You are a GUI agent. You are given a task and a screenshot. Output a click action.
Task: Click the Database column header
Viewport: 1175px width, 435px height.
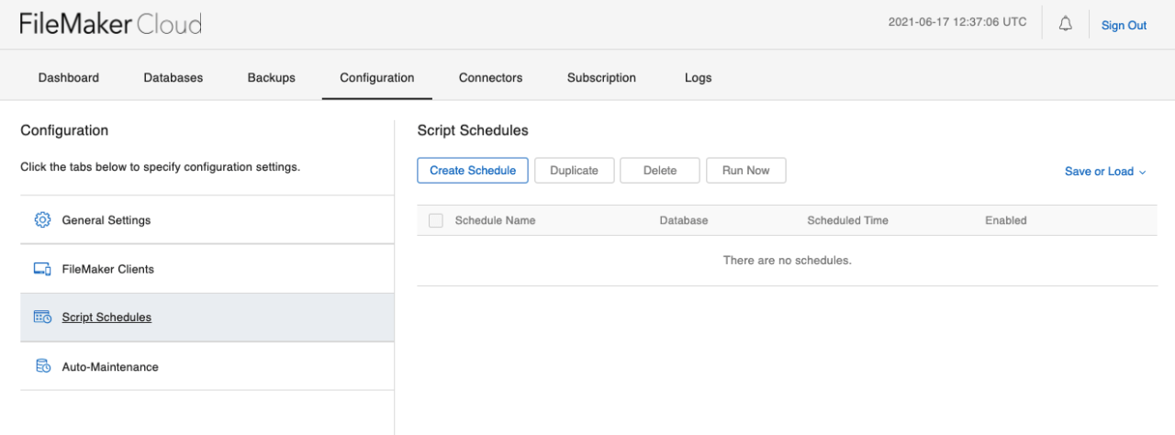click(684, 220)
